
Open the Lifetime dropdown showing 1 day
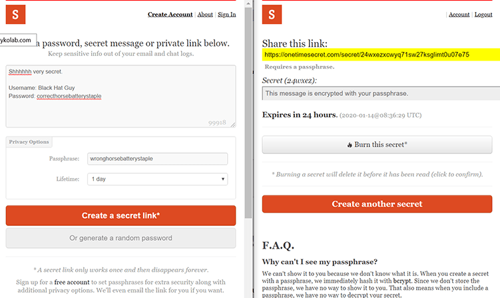(x=158, y=179)
